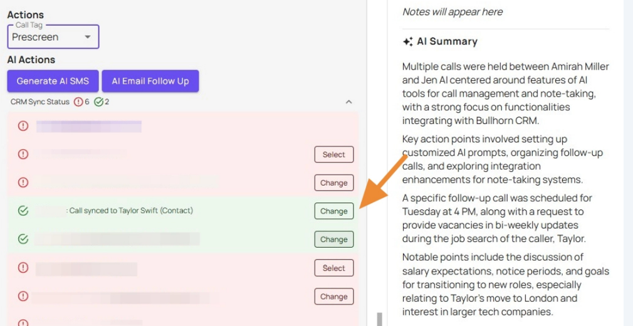Click the scrollbar handle between the two panels
633x326 pixels.
(x=379, y=319)
